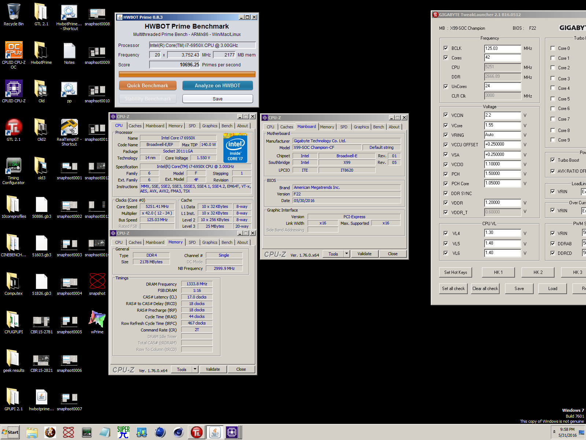Screen dimensions: 586x440
Task: Toggle the BCLK checkbox in TweakLauncher
Action: 446,48
